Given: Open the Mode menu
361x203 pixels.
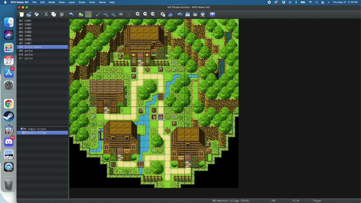Looking at the screenshot, I should 52,2.
